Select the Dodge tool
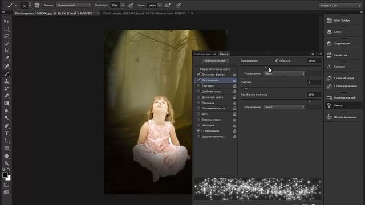The width and height of the screenshot is (365, 205). coord(6,118)
